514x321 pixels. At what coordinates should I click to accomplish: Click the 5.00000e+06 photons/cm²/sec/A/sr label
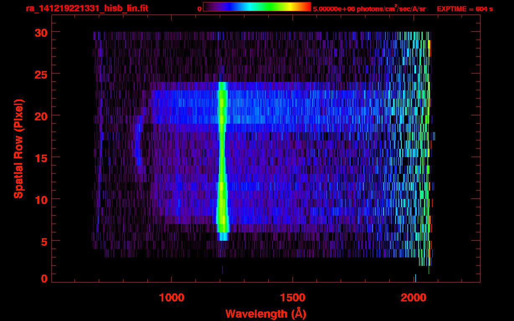point(369,8)
